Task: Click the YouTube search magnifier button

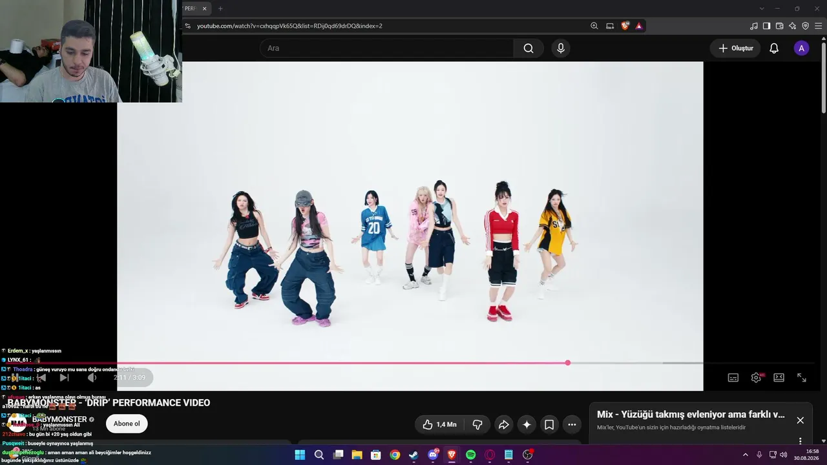Action: tap(529, 48)
